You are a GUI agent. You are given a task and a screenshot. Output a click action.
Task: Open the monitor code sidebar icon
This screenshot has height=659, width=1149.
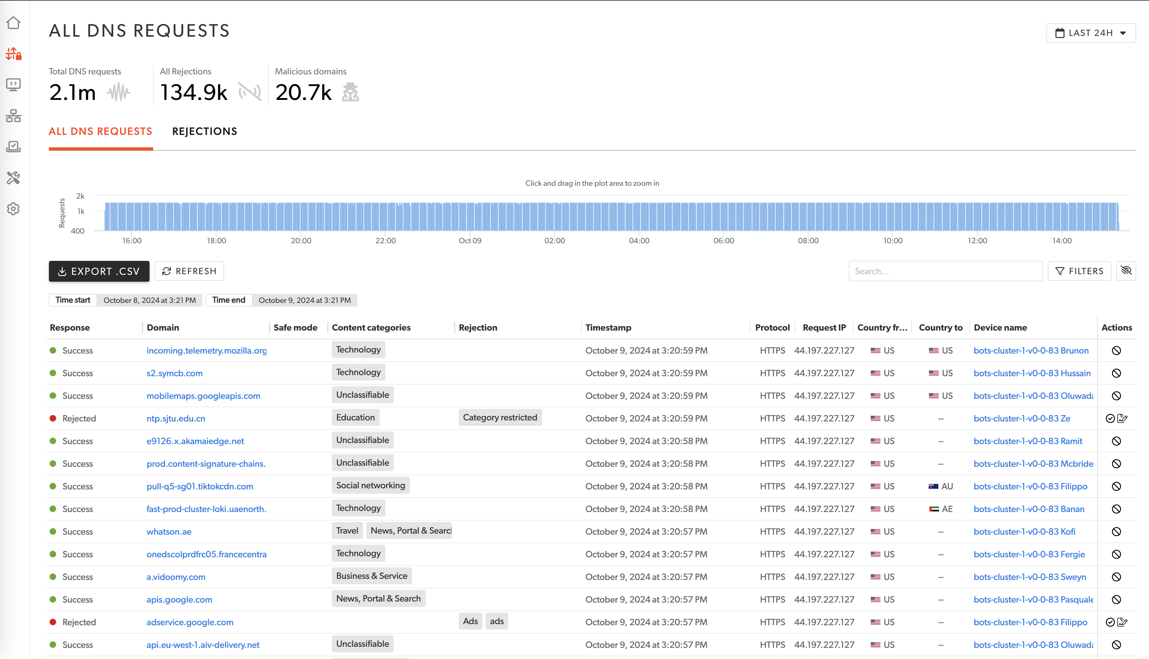(14, 85)
